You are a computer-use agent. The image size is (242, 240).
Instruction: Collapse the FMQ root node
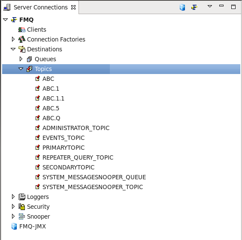[x=6, y=20]
